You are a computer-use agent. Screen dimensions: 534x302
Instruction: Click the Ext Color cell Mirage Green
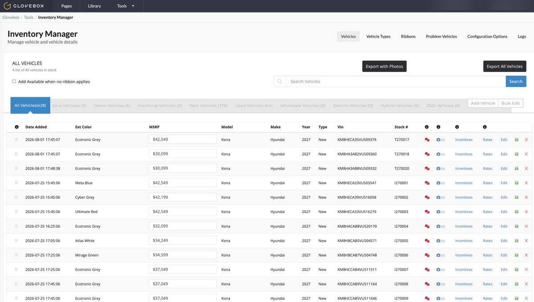(87, 255)
